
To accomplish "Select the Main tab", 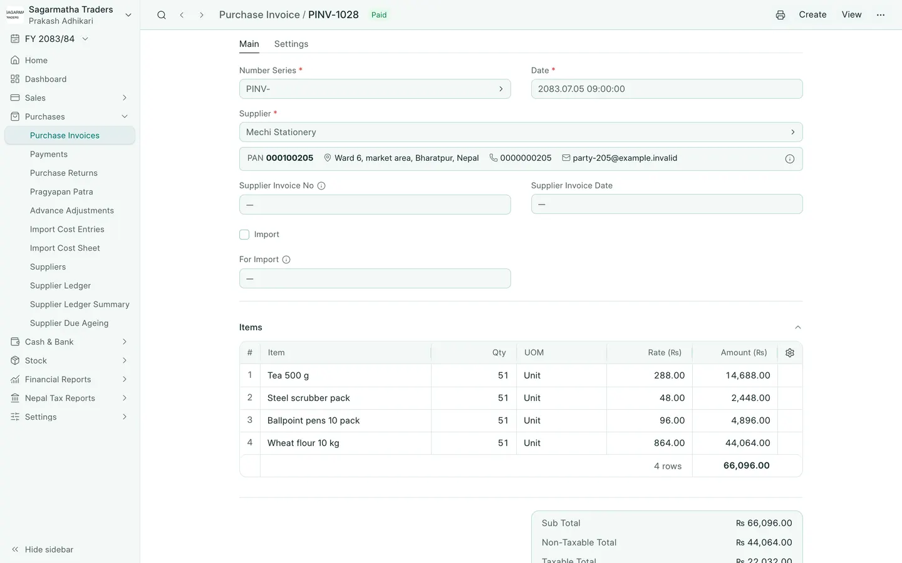I will click(249, 44).
